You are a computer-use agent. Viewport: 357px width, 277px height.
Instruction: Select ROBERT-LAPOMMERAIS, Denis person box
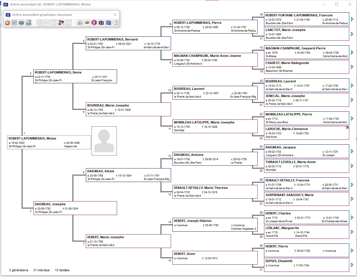75,76
